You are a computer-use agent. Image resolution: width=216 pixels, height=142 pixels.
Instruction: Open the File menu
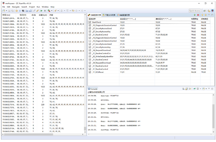click(4, 7)
